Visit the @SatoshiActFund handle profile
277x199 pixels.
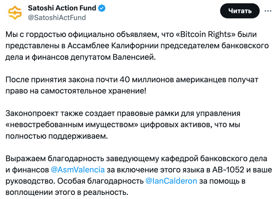point(57,18)
